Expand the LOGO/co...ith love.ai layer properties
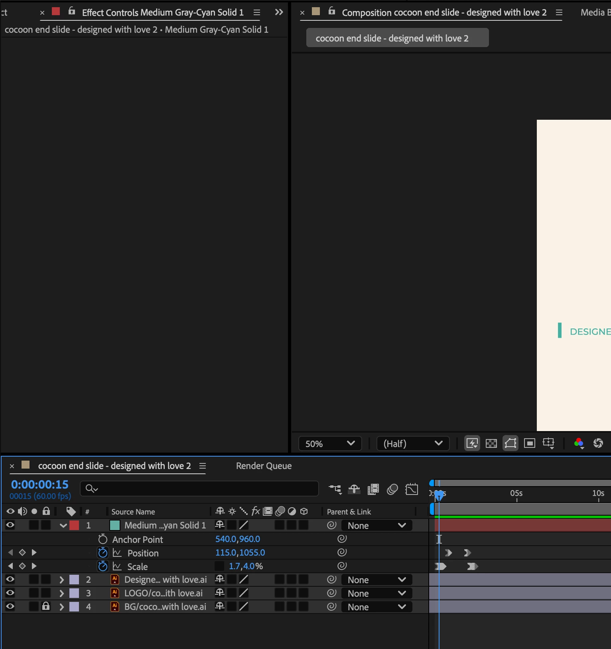The width and height of the screenshot is (611, 649). coord(61,593)
